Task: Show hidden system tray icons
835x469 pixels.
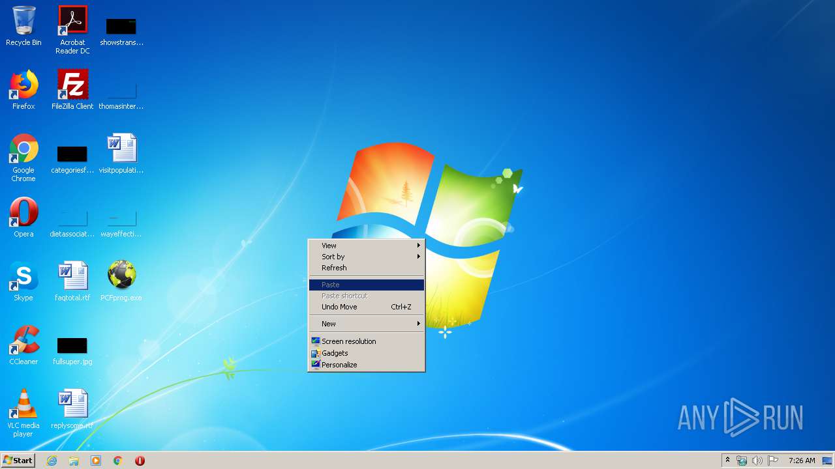Action: coord(727,461)
